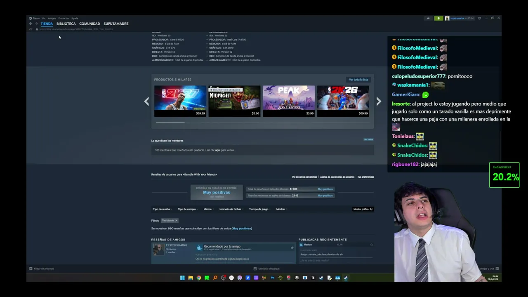Screen dimensions: 528x297
Task: Click the active Steam taskbar icon
Action: 346,278
